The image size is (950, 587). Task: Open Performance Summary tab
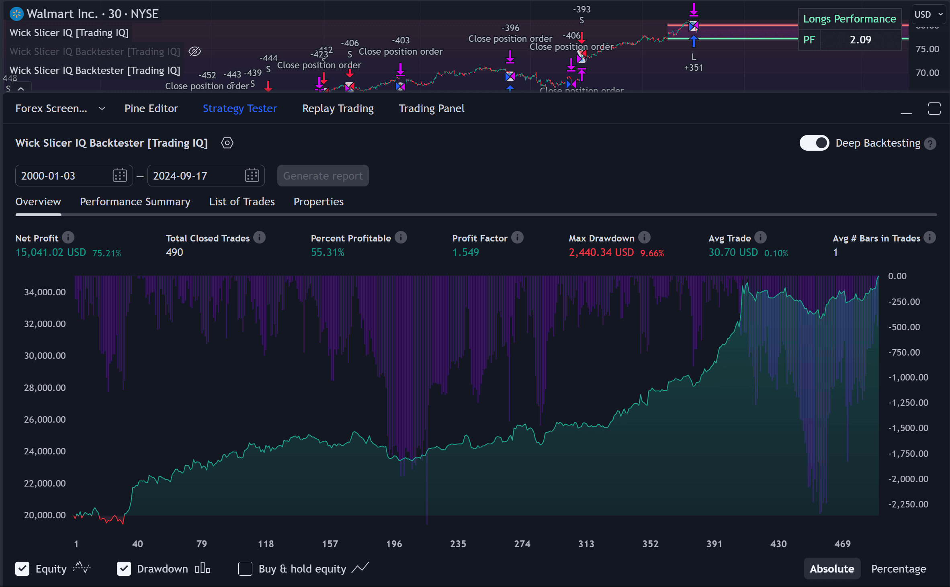click(135, 202)
